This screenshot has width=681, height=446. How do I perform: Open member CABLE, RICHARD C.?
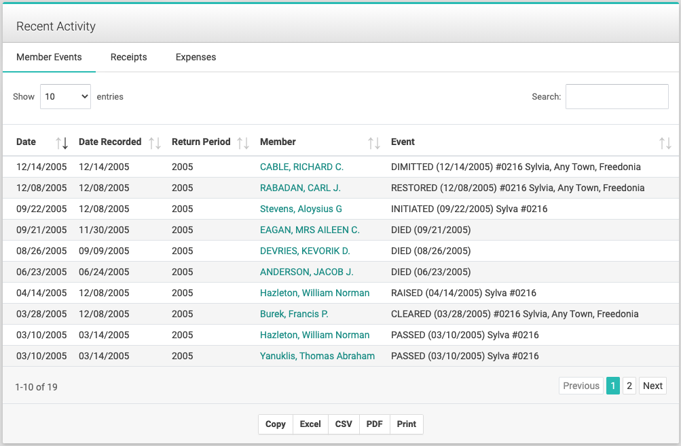301,167
